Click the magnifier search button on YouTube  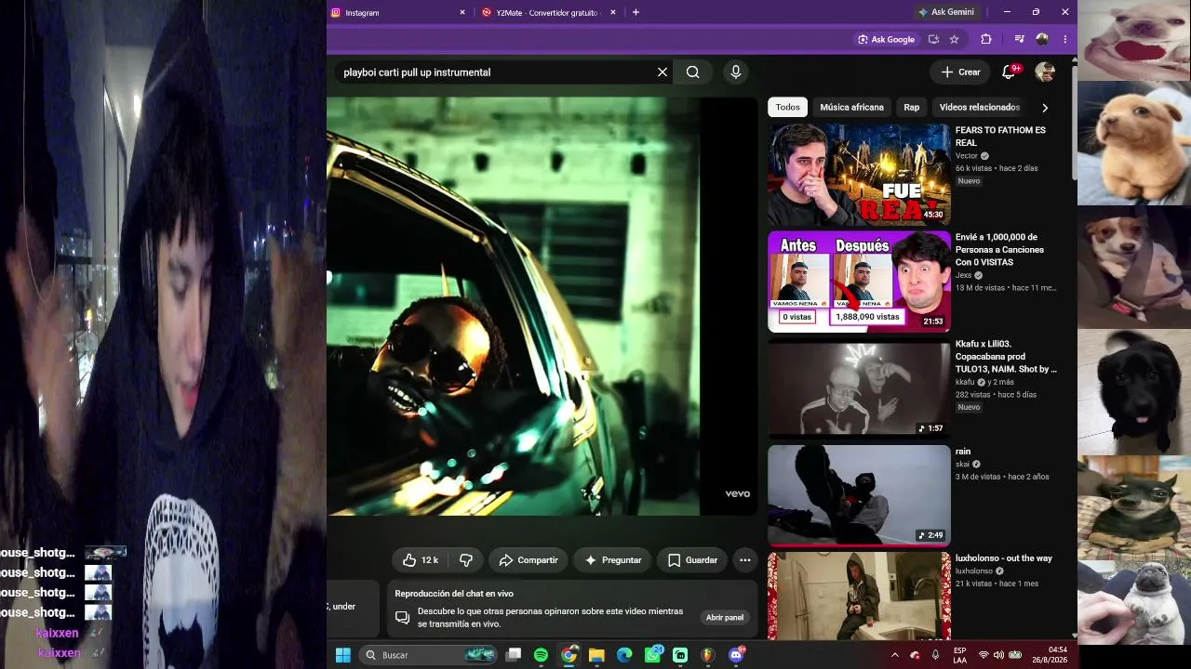pyautogui.click(x=693, y=72)
